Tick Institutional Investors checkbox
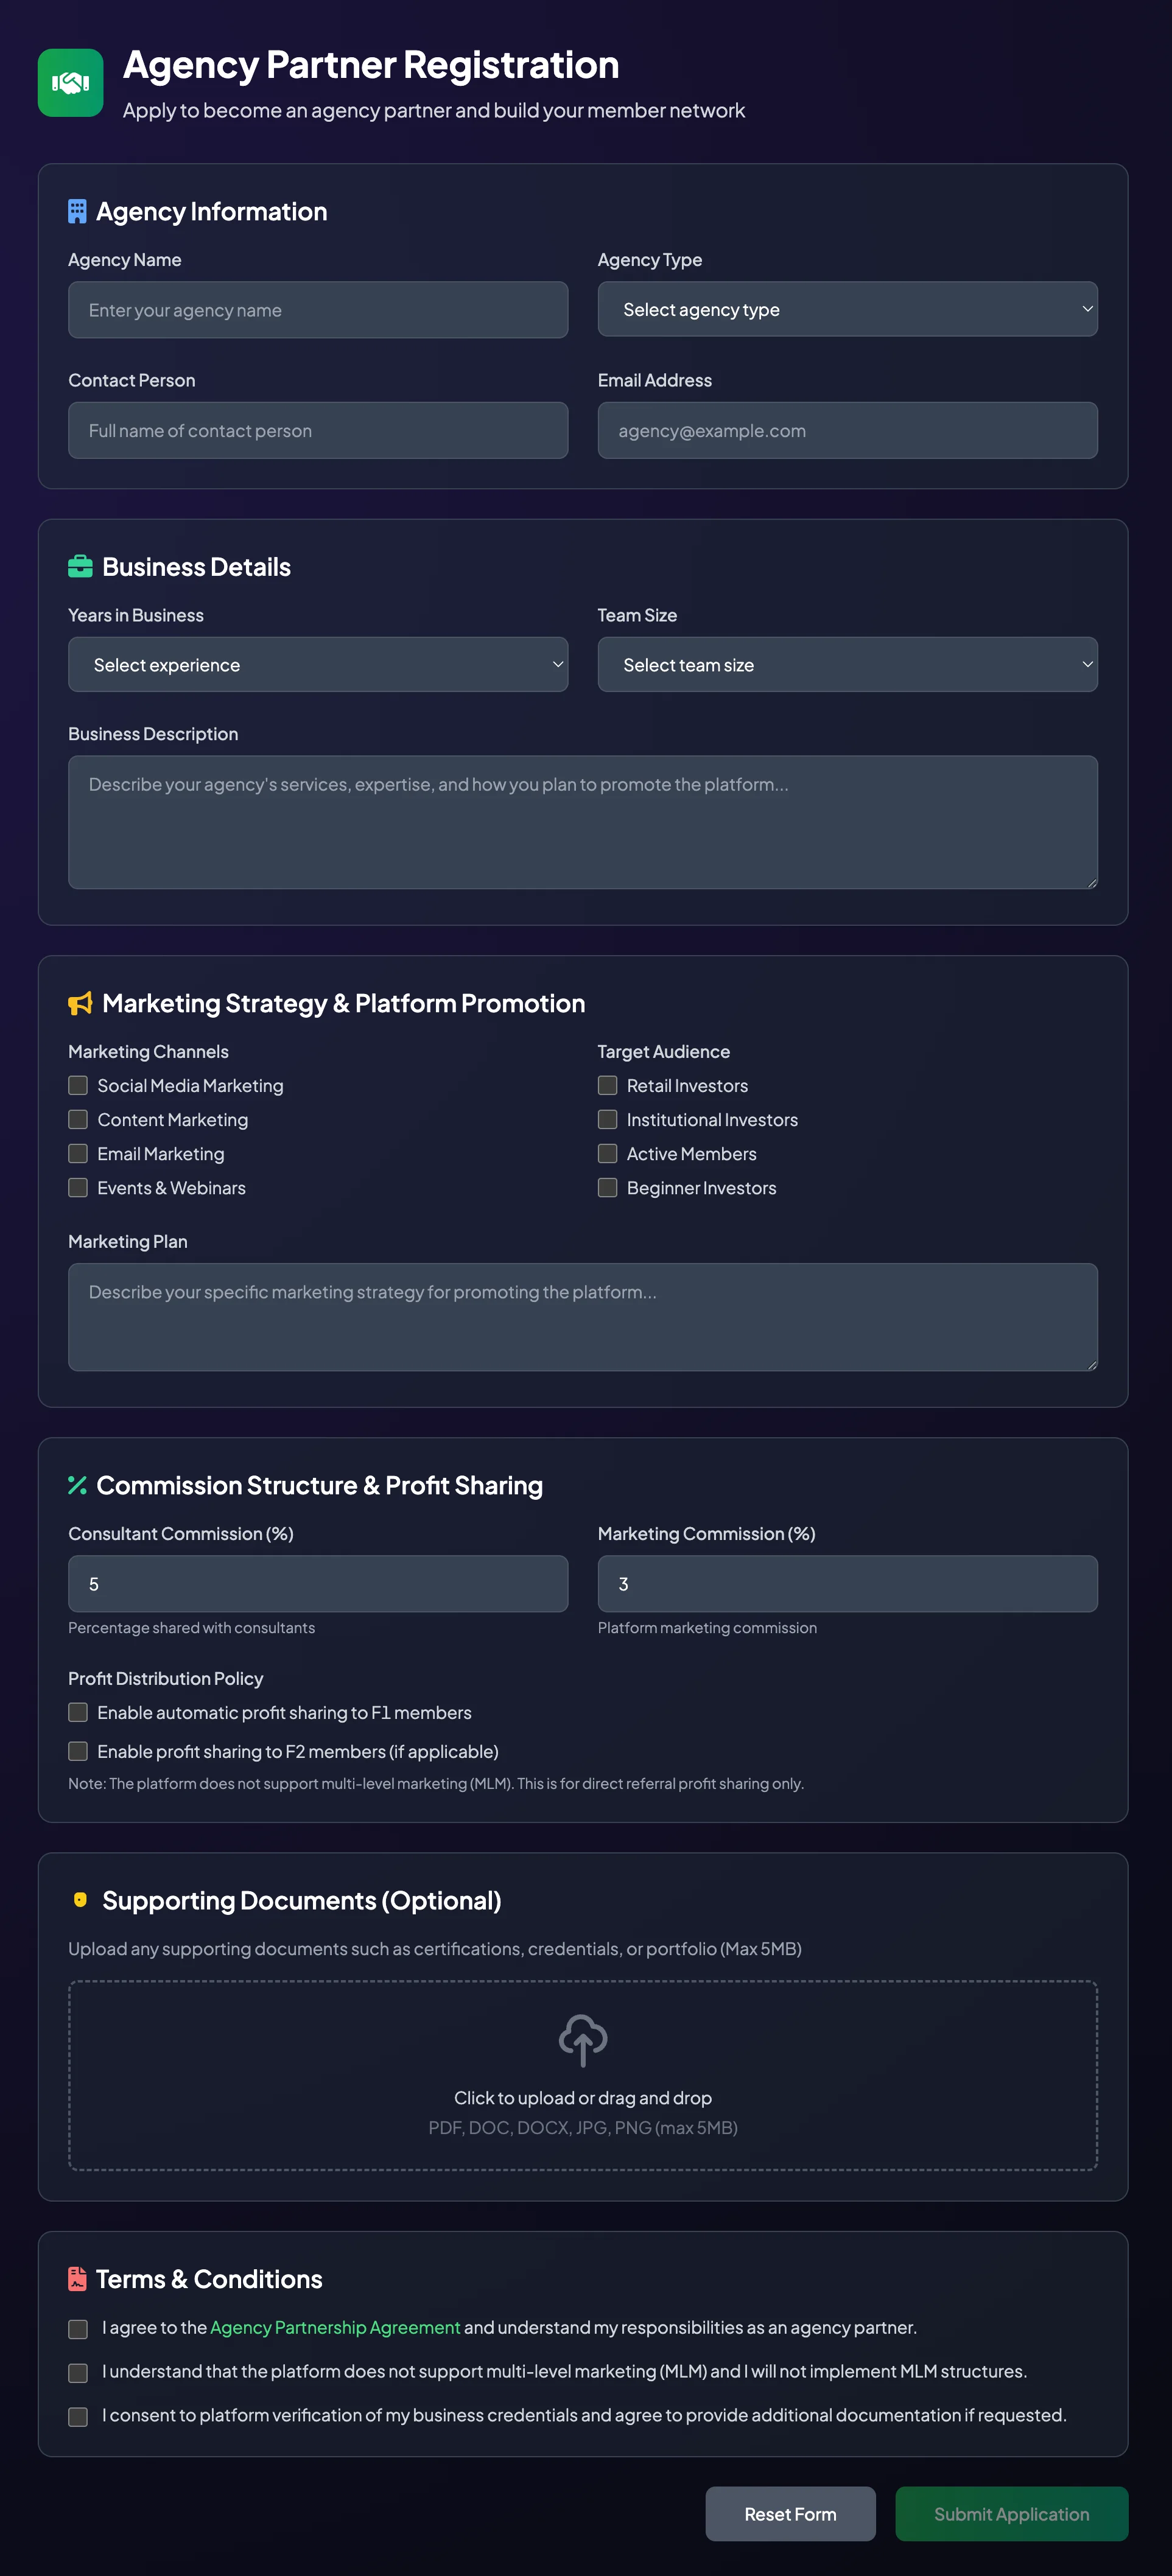Screen dimensions: 1172x2576 coord(607,1119)
